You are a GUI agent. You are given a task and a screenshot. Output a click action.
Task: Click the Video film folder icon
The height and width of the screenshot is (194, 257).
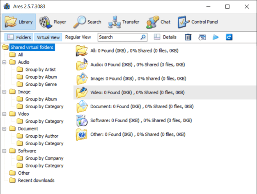point(82,93)
